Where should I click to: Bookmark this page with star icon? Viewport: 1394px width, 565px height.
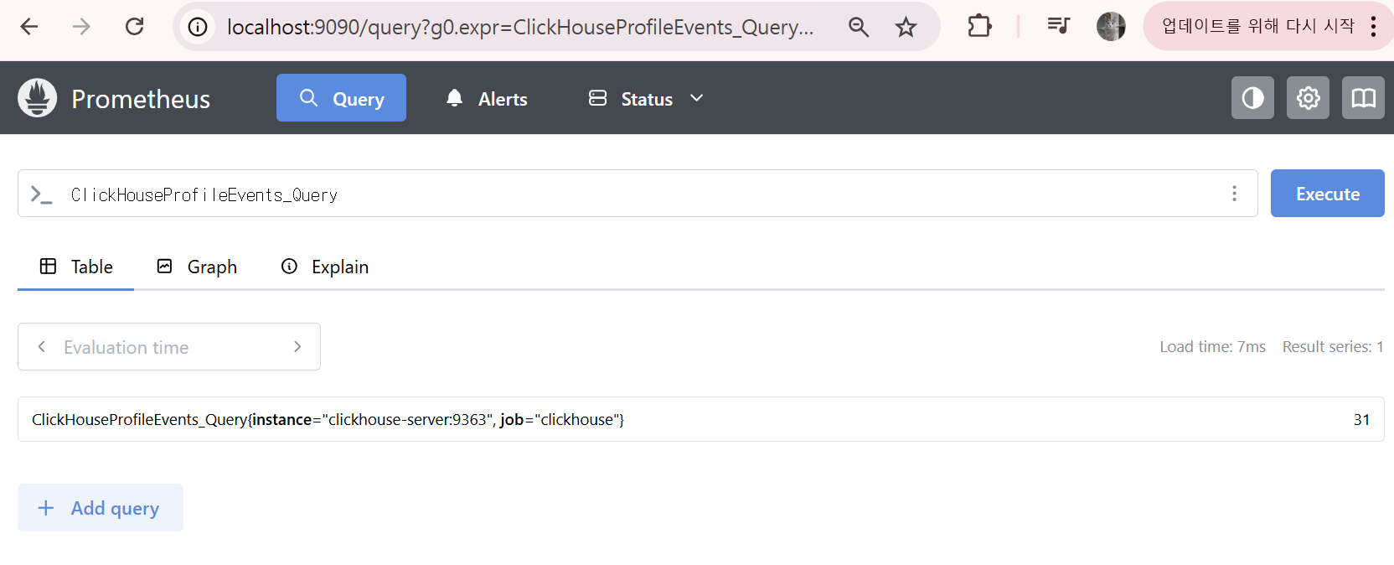click(906, 27)
